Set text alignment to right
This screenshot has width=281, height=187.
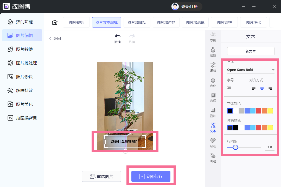click(x=270, y=88)
